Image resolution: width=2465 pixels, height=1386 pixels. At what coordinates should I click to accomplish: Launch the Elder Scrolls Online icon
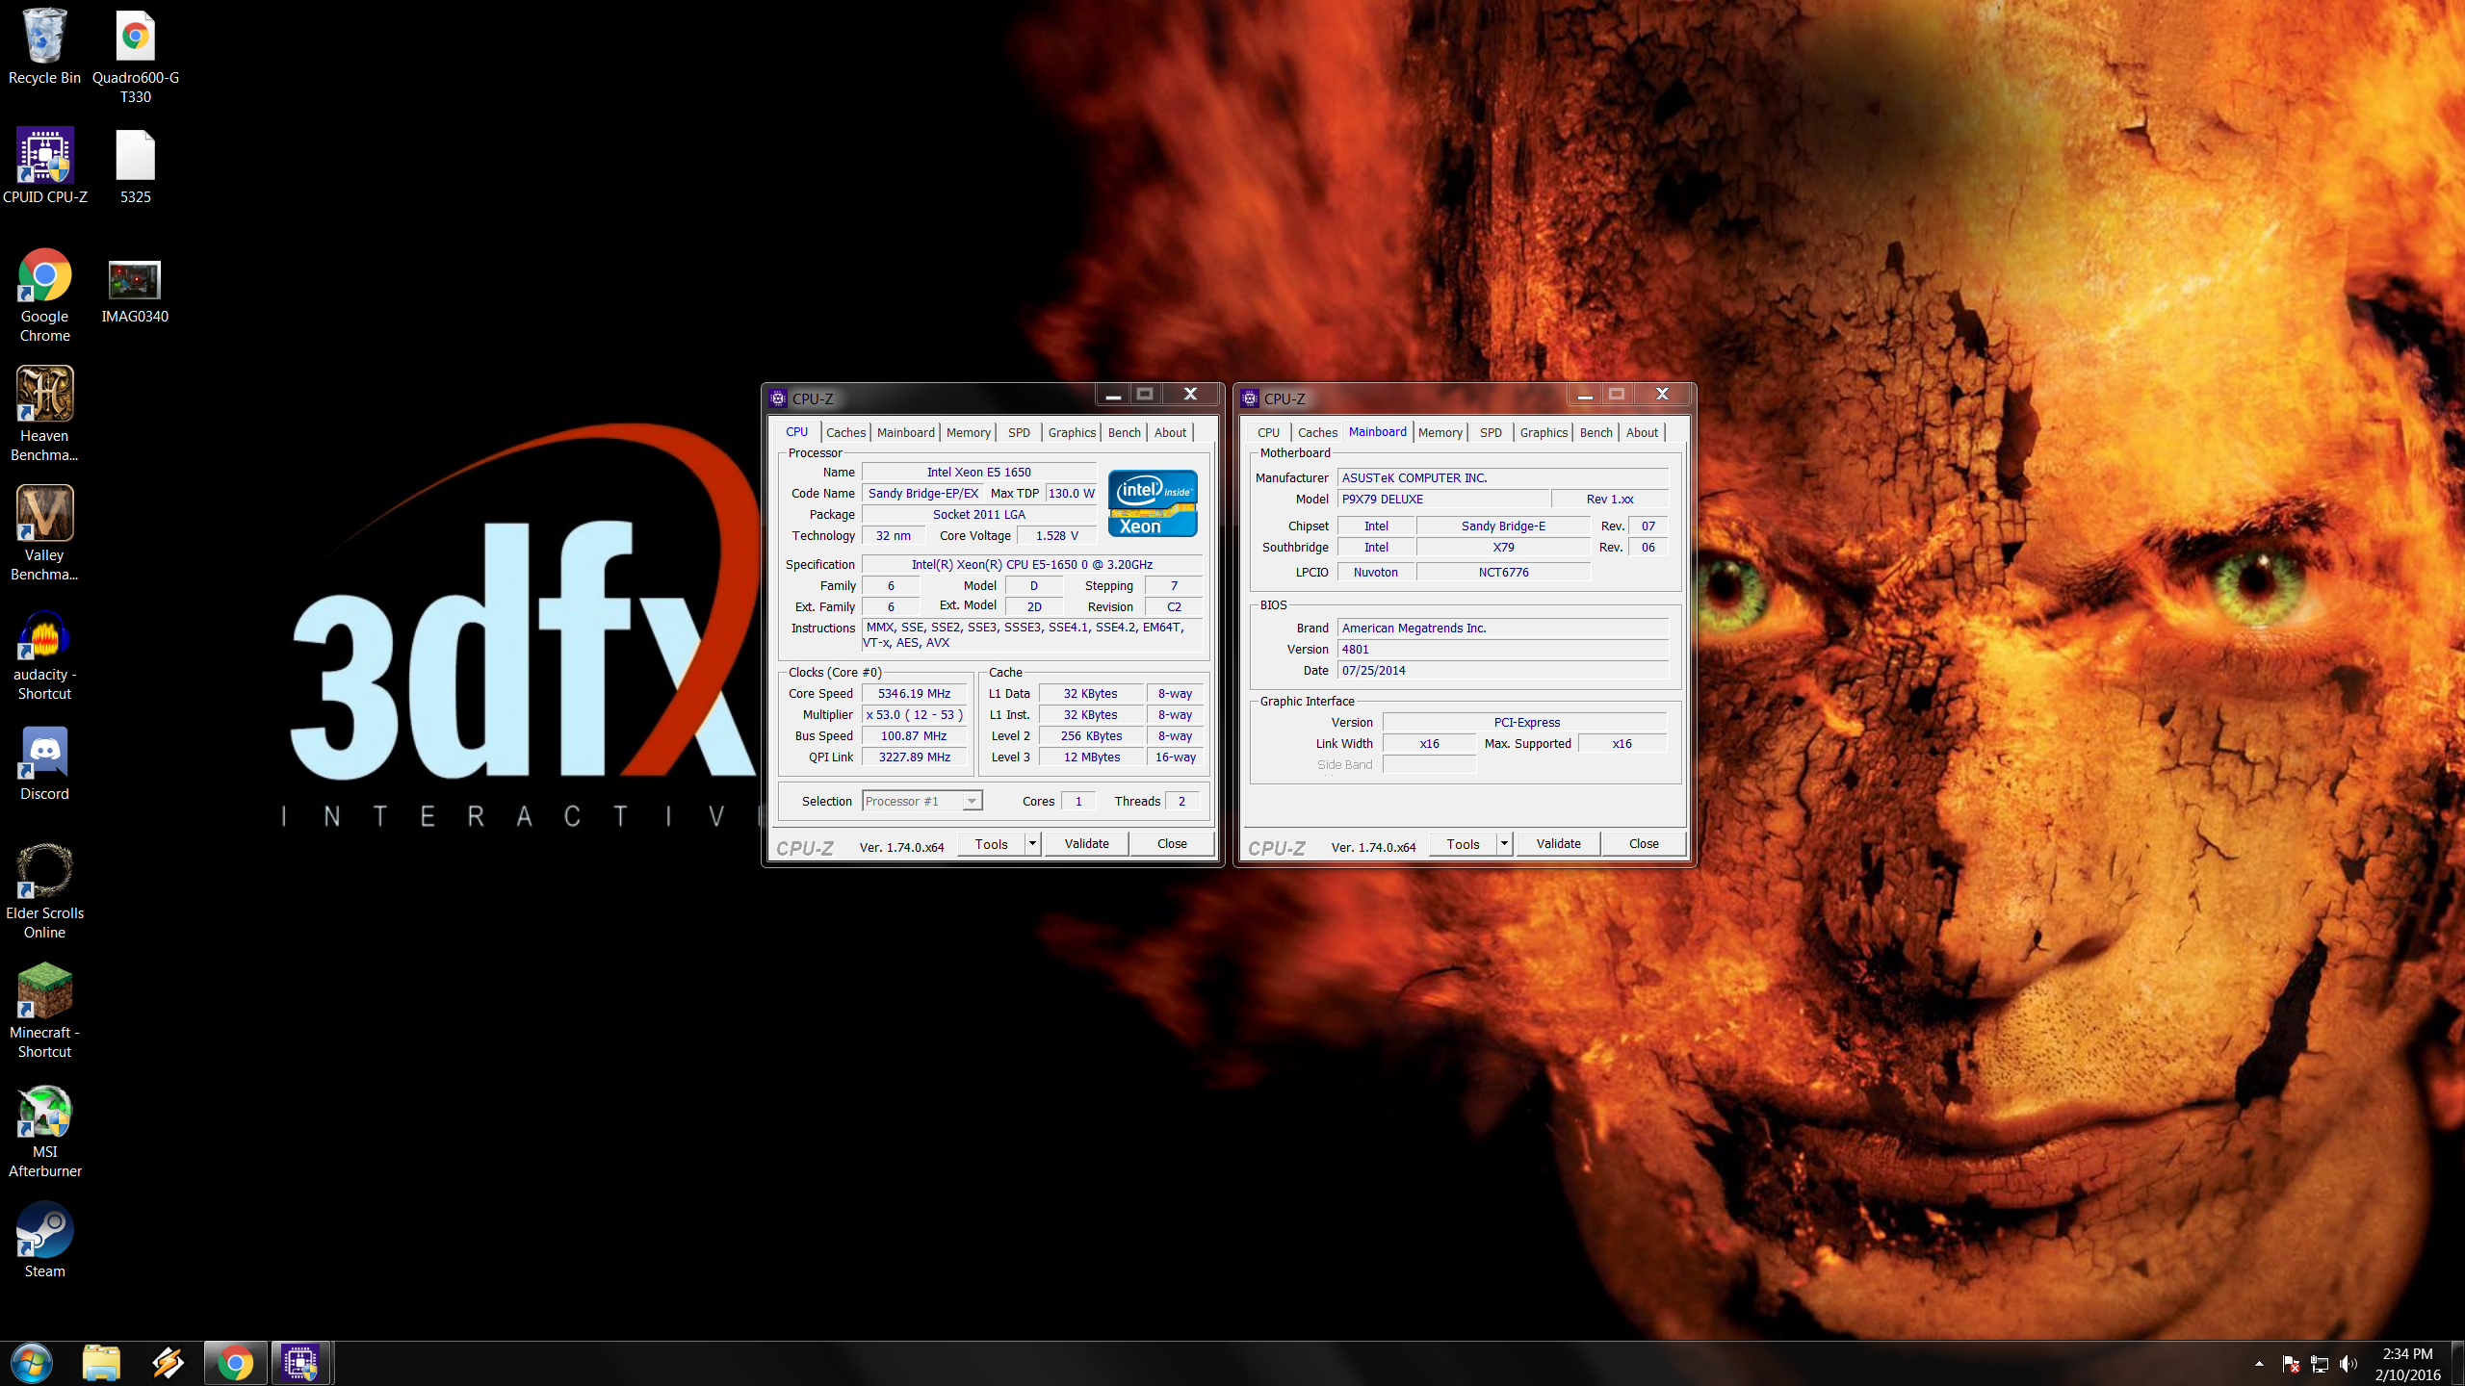pyautogui.click(x=44, y=891)
